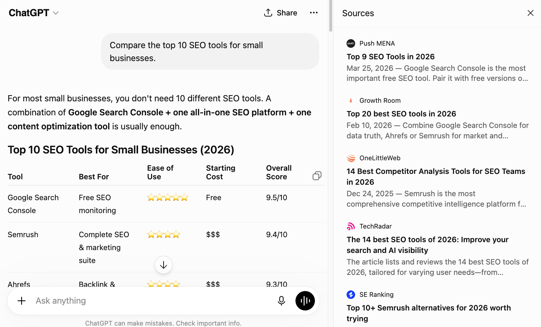Open the three-dots more options menu
541x327 pixels.
click(314, 13)
